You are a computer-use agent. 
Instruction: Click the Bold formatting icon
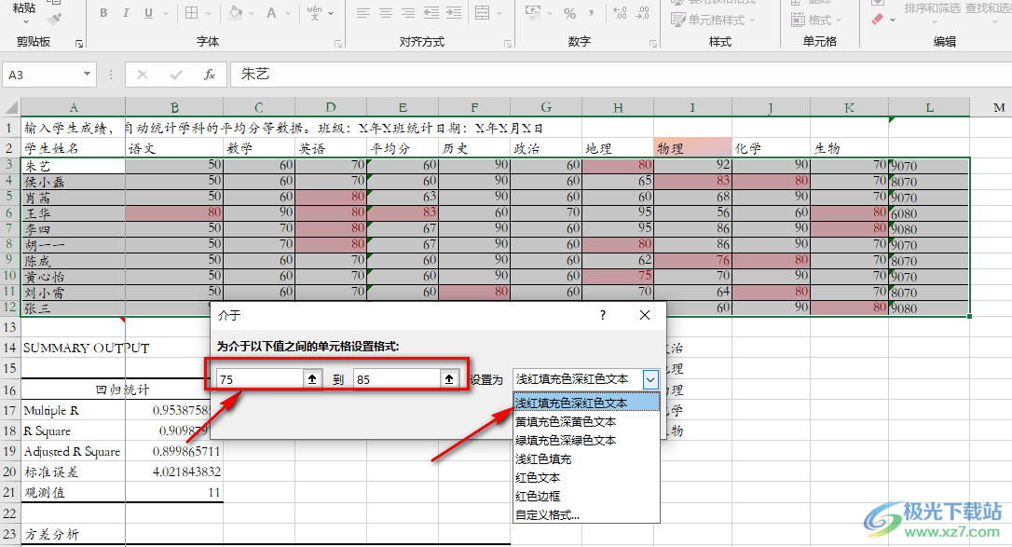click(103, 13)
